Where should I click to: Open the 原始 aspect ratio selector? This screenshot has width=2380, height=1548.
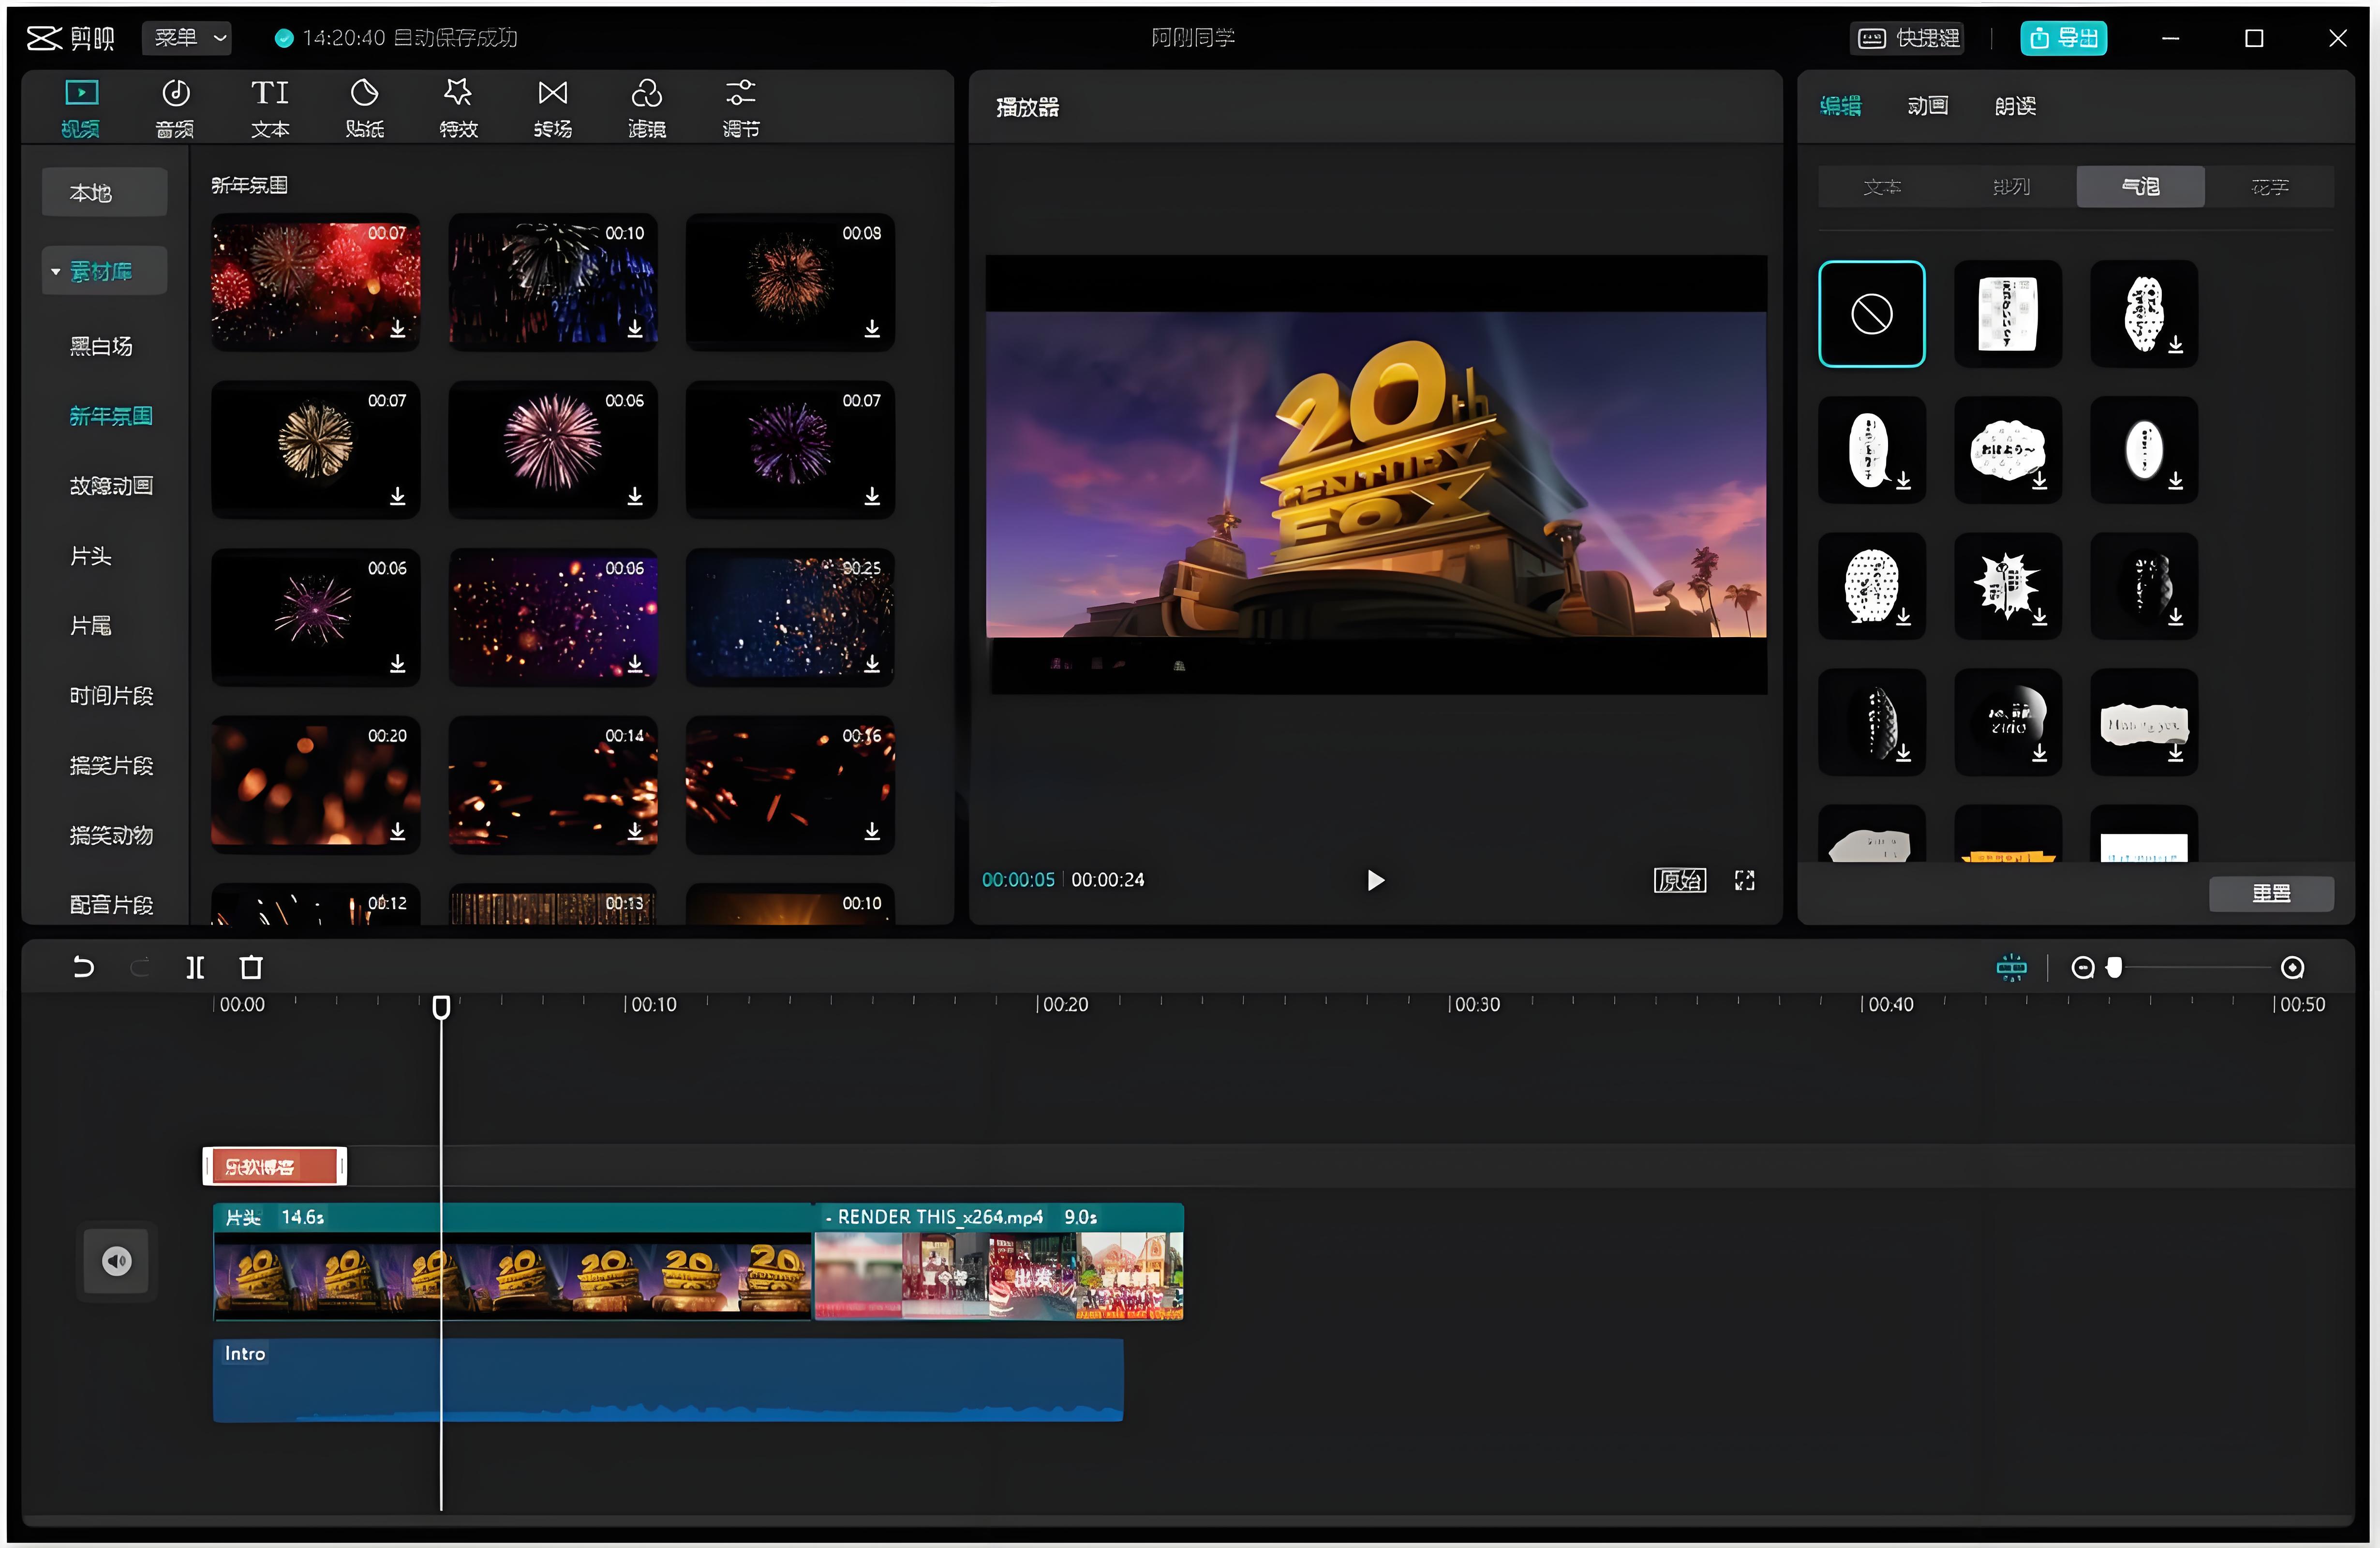pos(1679,880)
